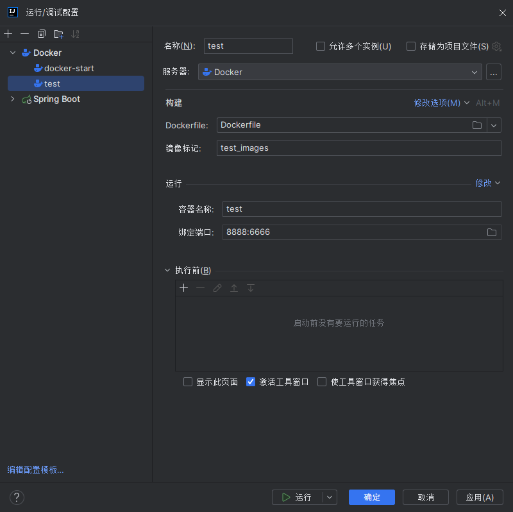Click the remove configuration minus icon
The image size is (513, 512).
pos(24,34)
